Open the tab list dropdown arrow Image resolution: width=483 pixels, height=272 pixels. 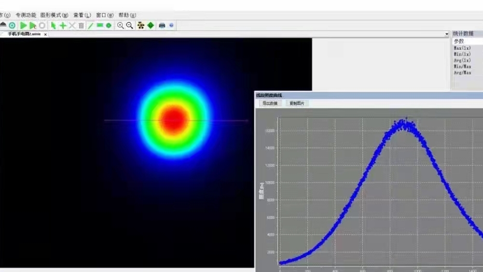pos(447,34)
